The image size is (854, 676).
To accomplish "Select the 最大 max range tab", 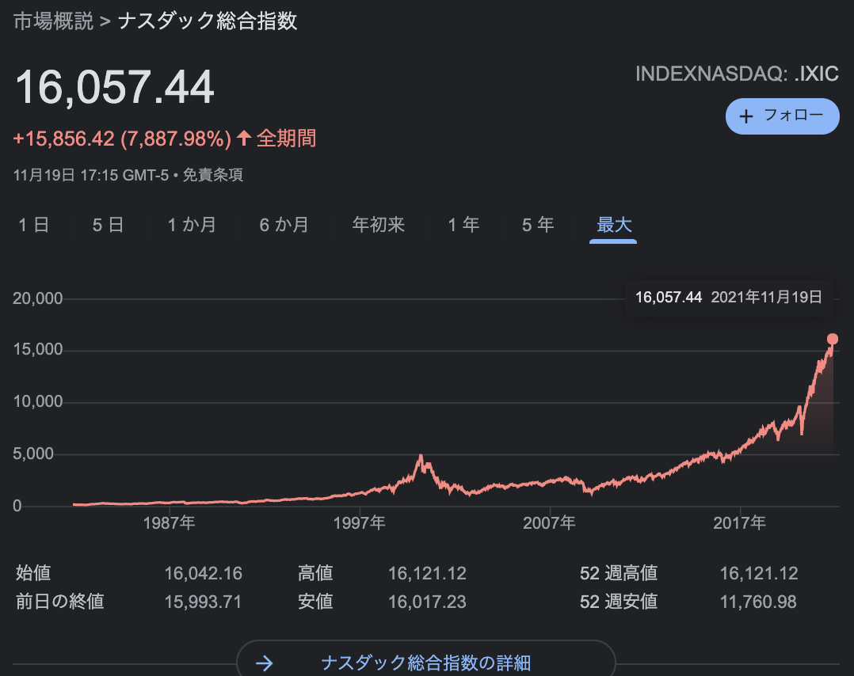I will 614,225.
